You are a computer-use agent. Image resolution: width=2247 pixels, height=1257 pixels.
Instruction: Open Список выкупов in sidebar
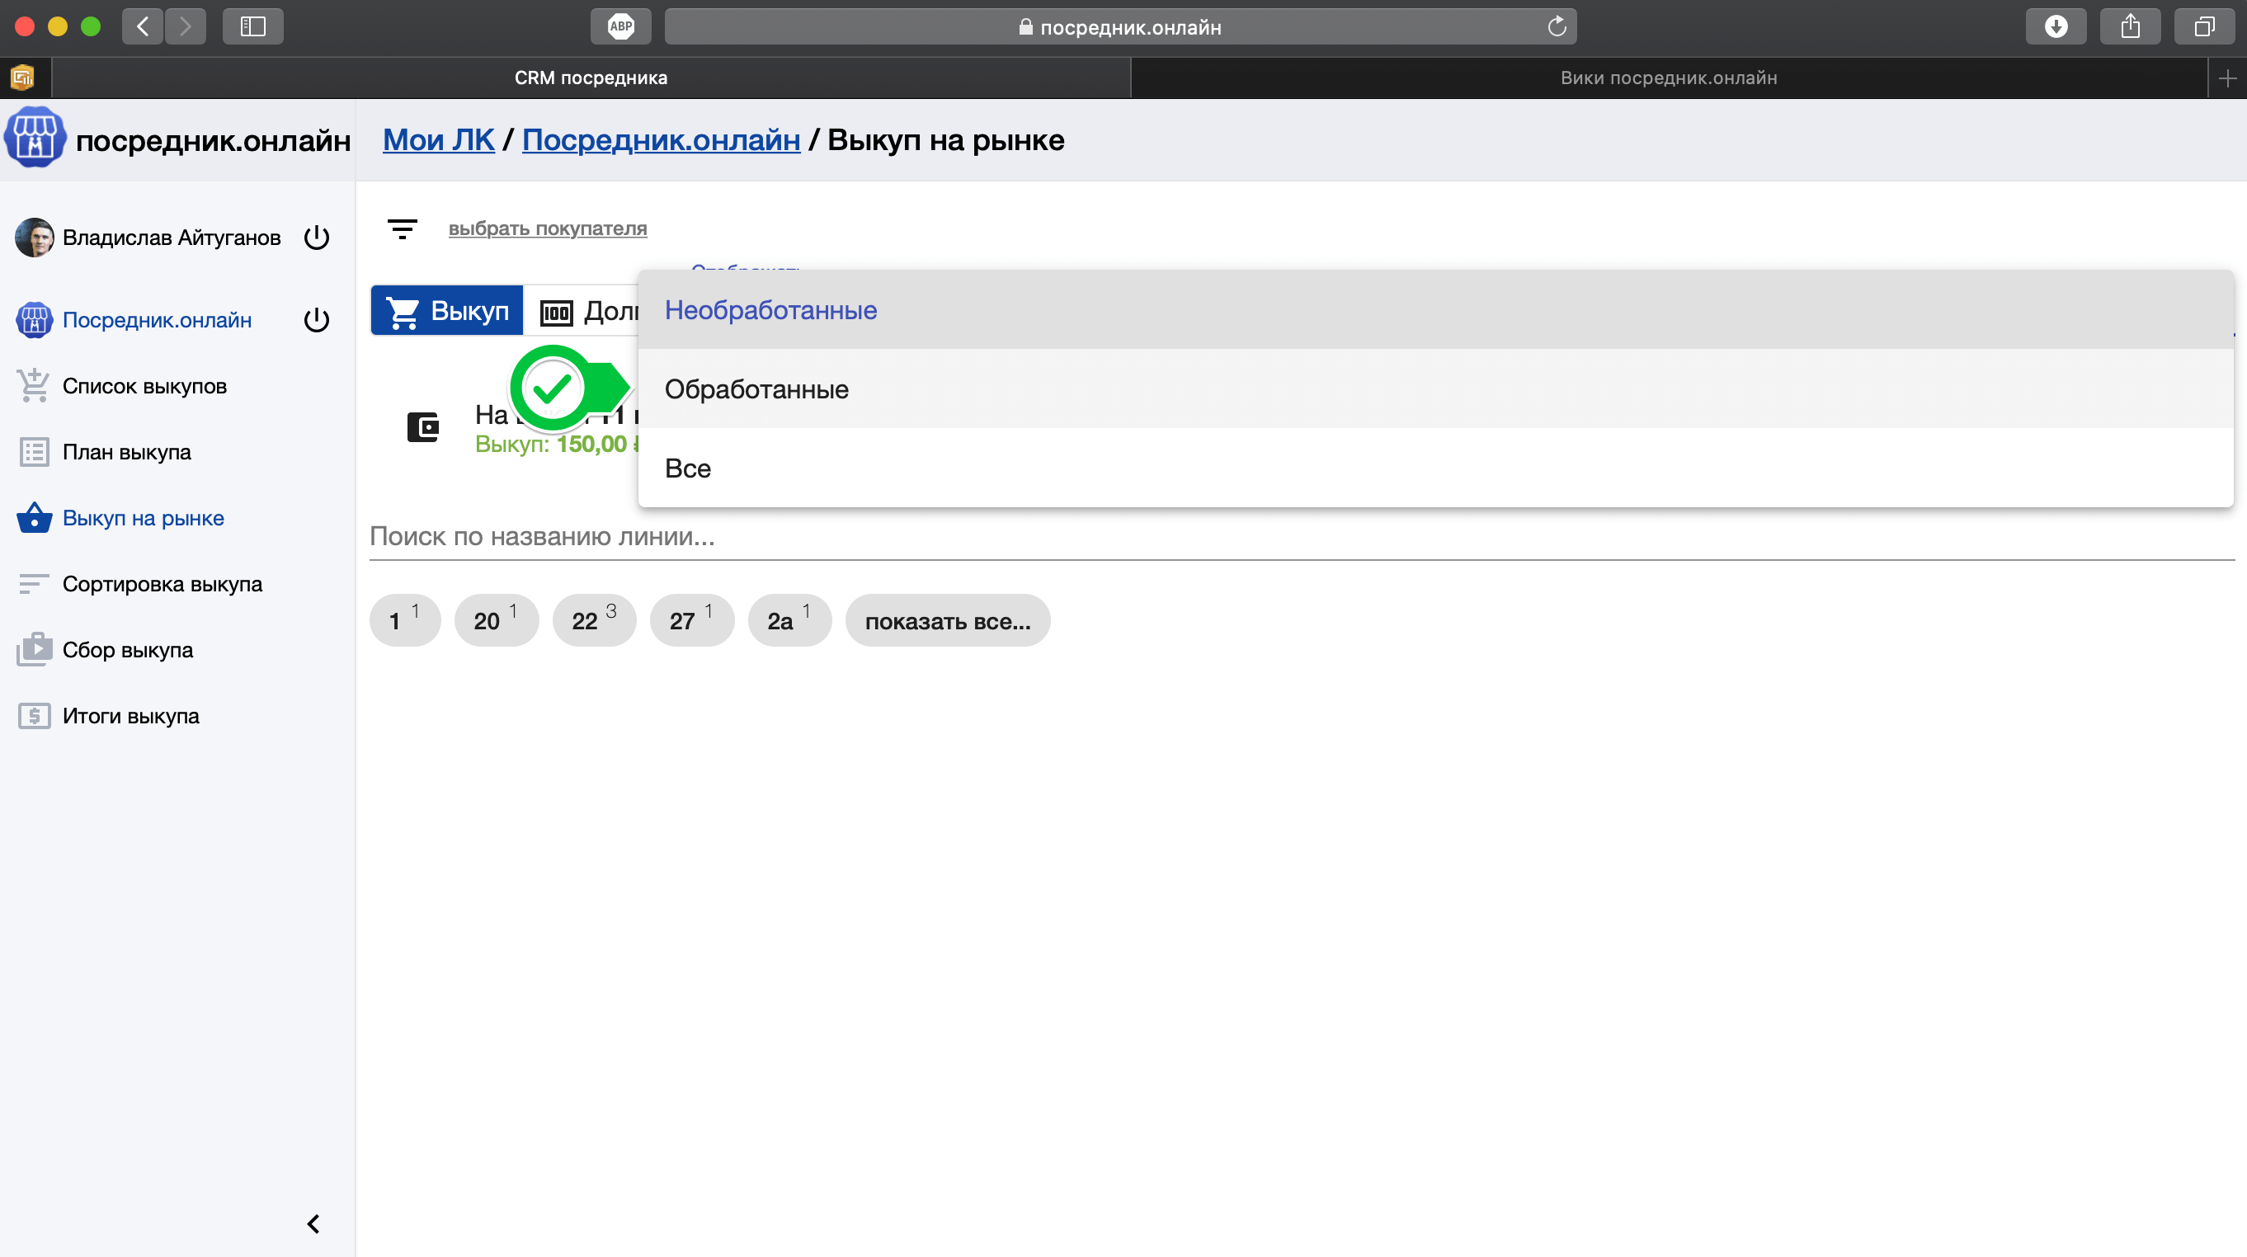point(144,385)
